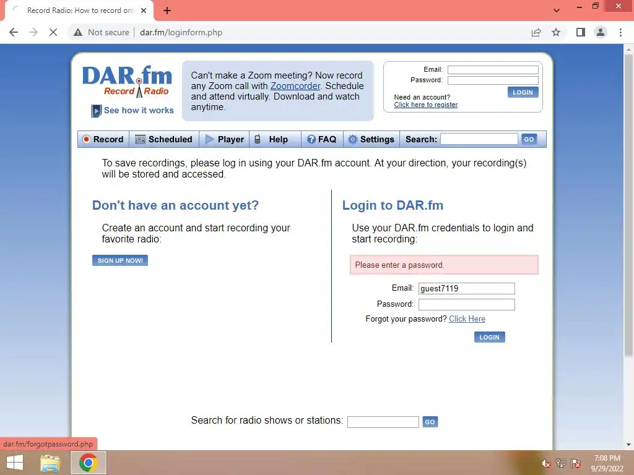Click the header LOGIN button

[x=523, y=92]
